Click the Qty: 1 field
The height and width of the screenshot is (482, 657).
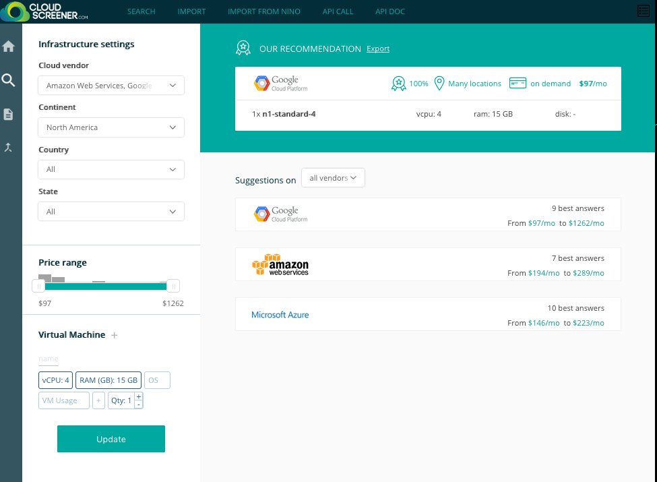click(x=121, y=400)
